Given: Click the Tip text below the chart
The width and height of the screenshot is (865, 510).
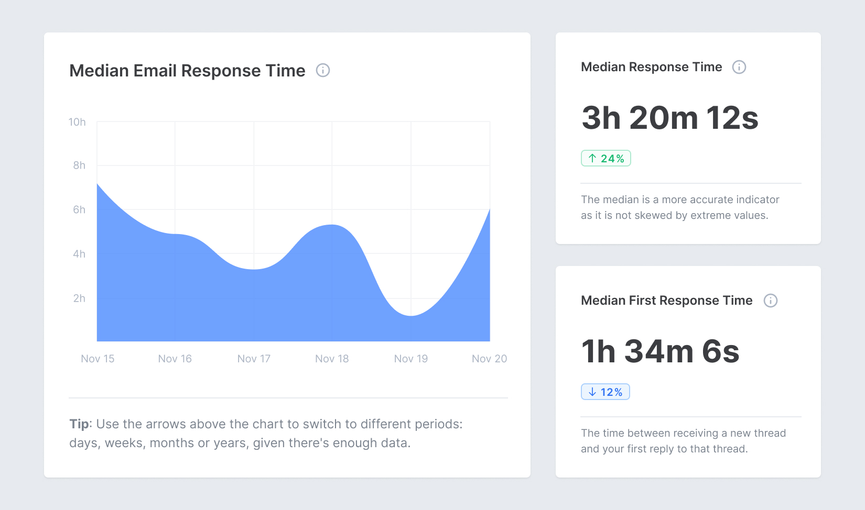Looking at the screenshot, I should tap(266, 434).
